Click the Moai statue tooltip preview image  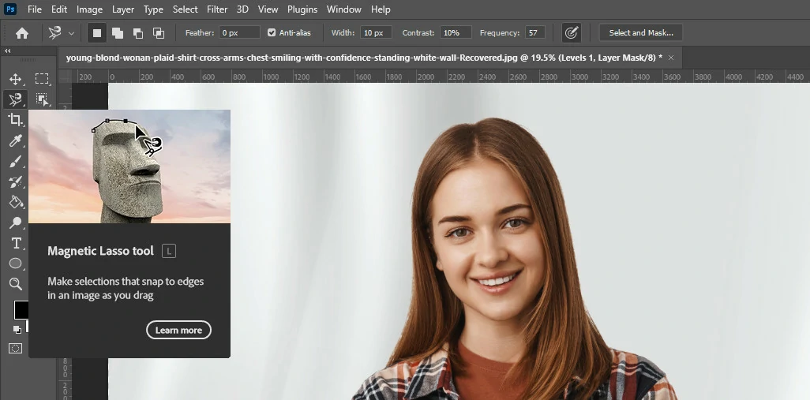coord(129,166)
